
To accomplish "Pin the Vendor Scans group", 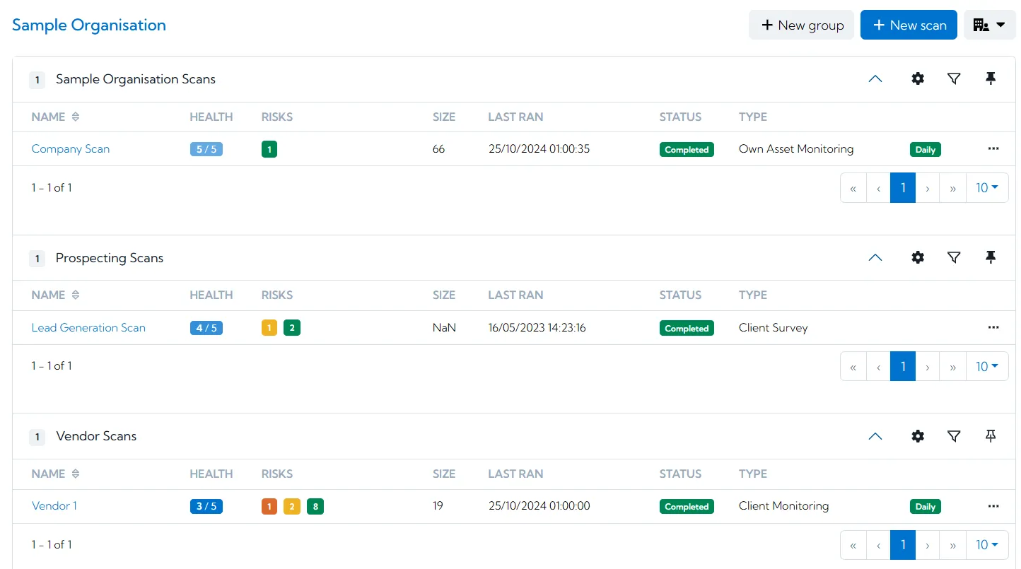I will (991, 436).
